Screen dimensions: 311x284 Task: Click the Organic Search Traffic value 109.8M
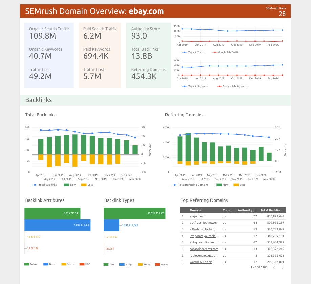[x=43, y=36]
